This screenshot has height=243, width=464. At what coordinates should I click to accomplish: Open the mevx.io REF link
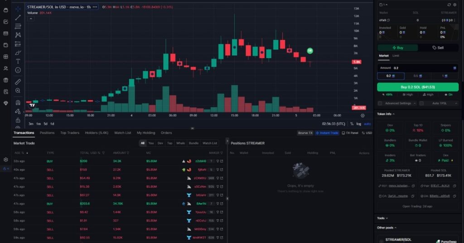tap(399, 186)
